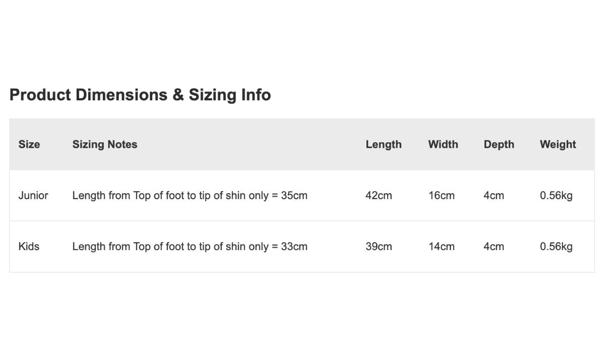The height and width of the screenshot is (353, 605).
Task: Select the 42cm length for Junior
Action: pos(379,196)
